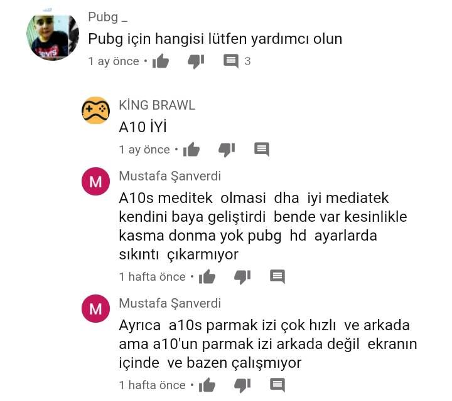This screenshot has height=401, width=452.
Task: Open second Mustafa Şanverdi M avatar
Action: click(x=95, y=308)
